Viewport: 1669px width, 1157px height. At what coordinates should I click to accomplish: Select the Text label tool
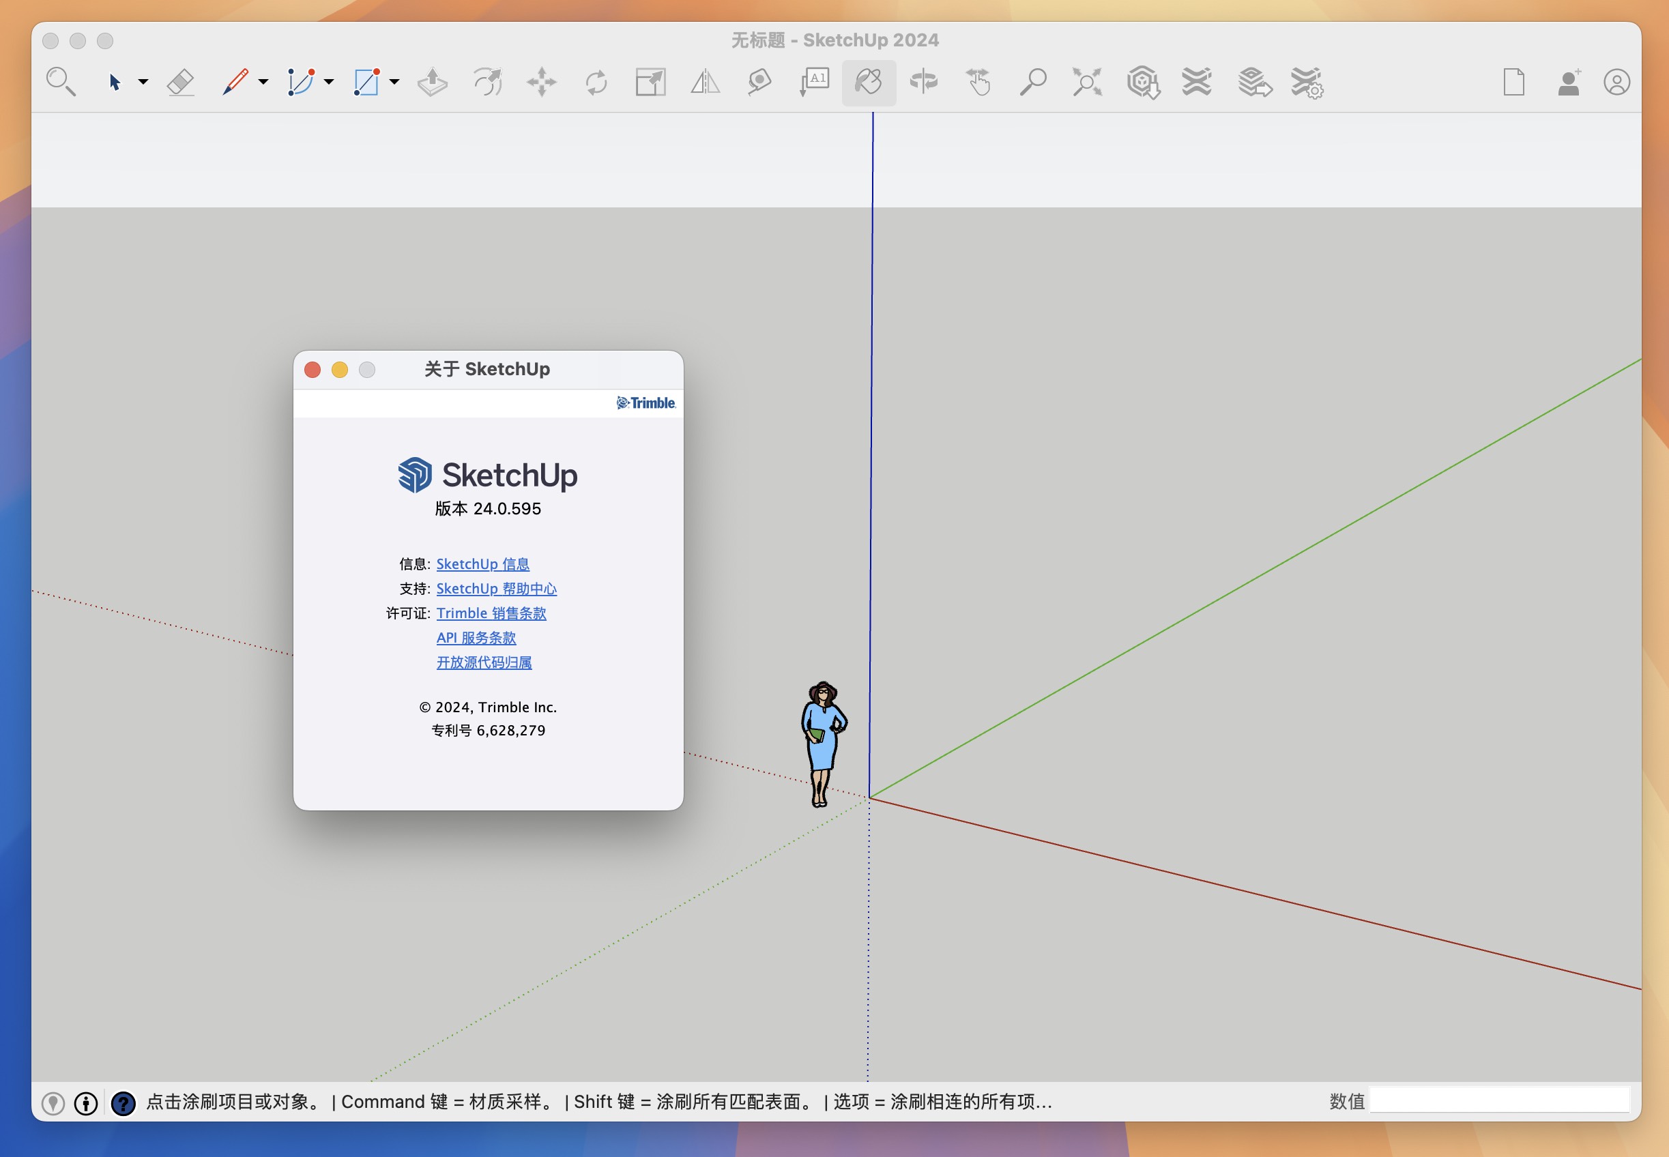(x=814, y=82)
